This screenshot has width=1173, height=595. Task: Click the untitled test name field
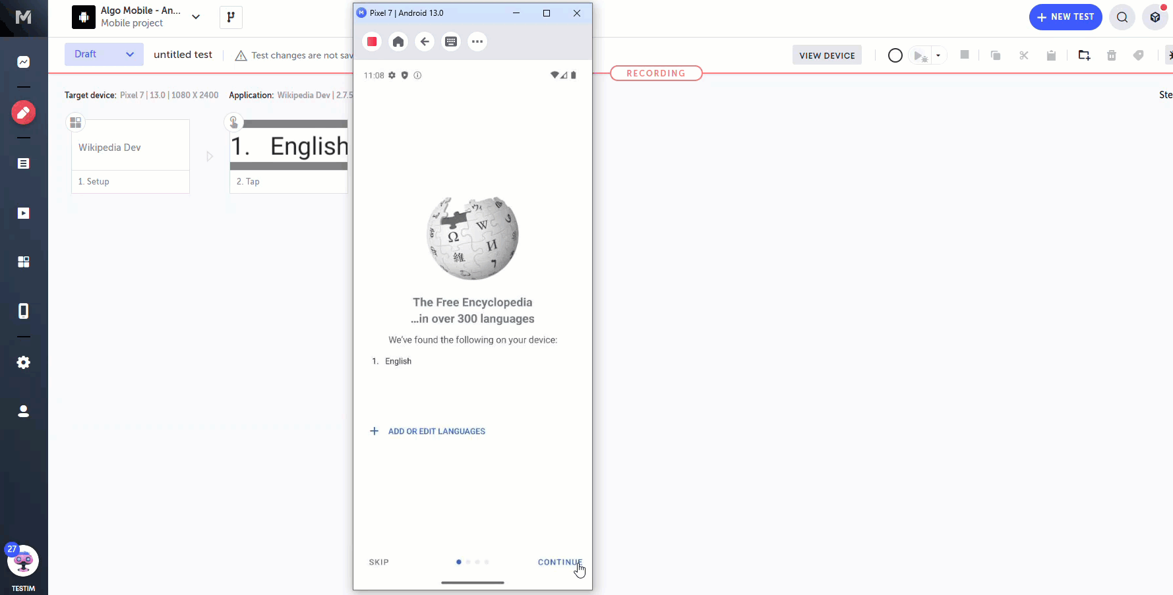183,55
